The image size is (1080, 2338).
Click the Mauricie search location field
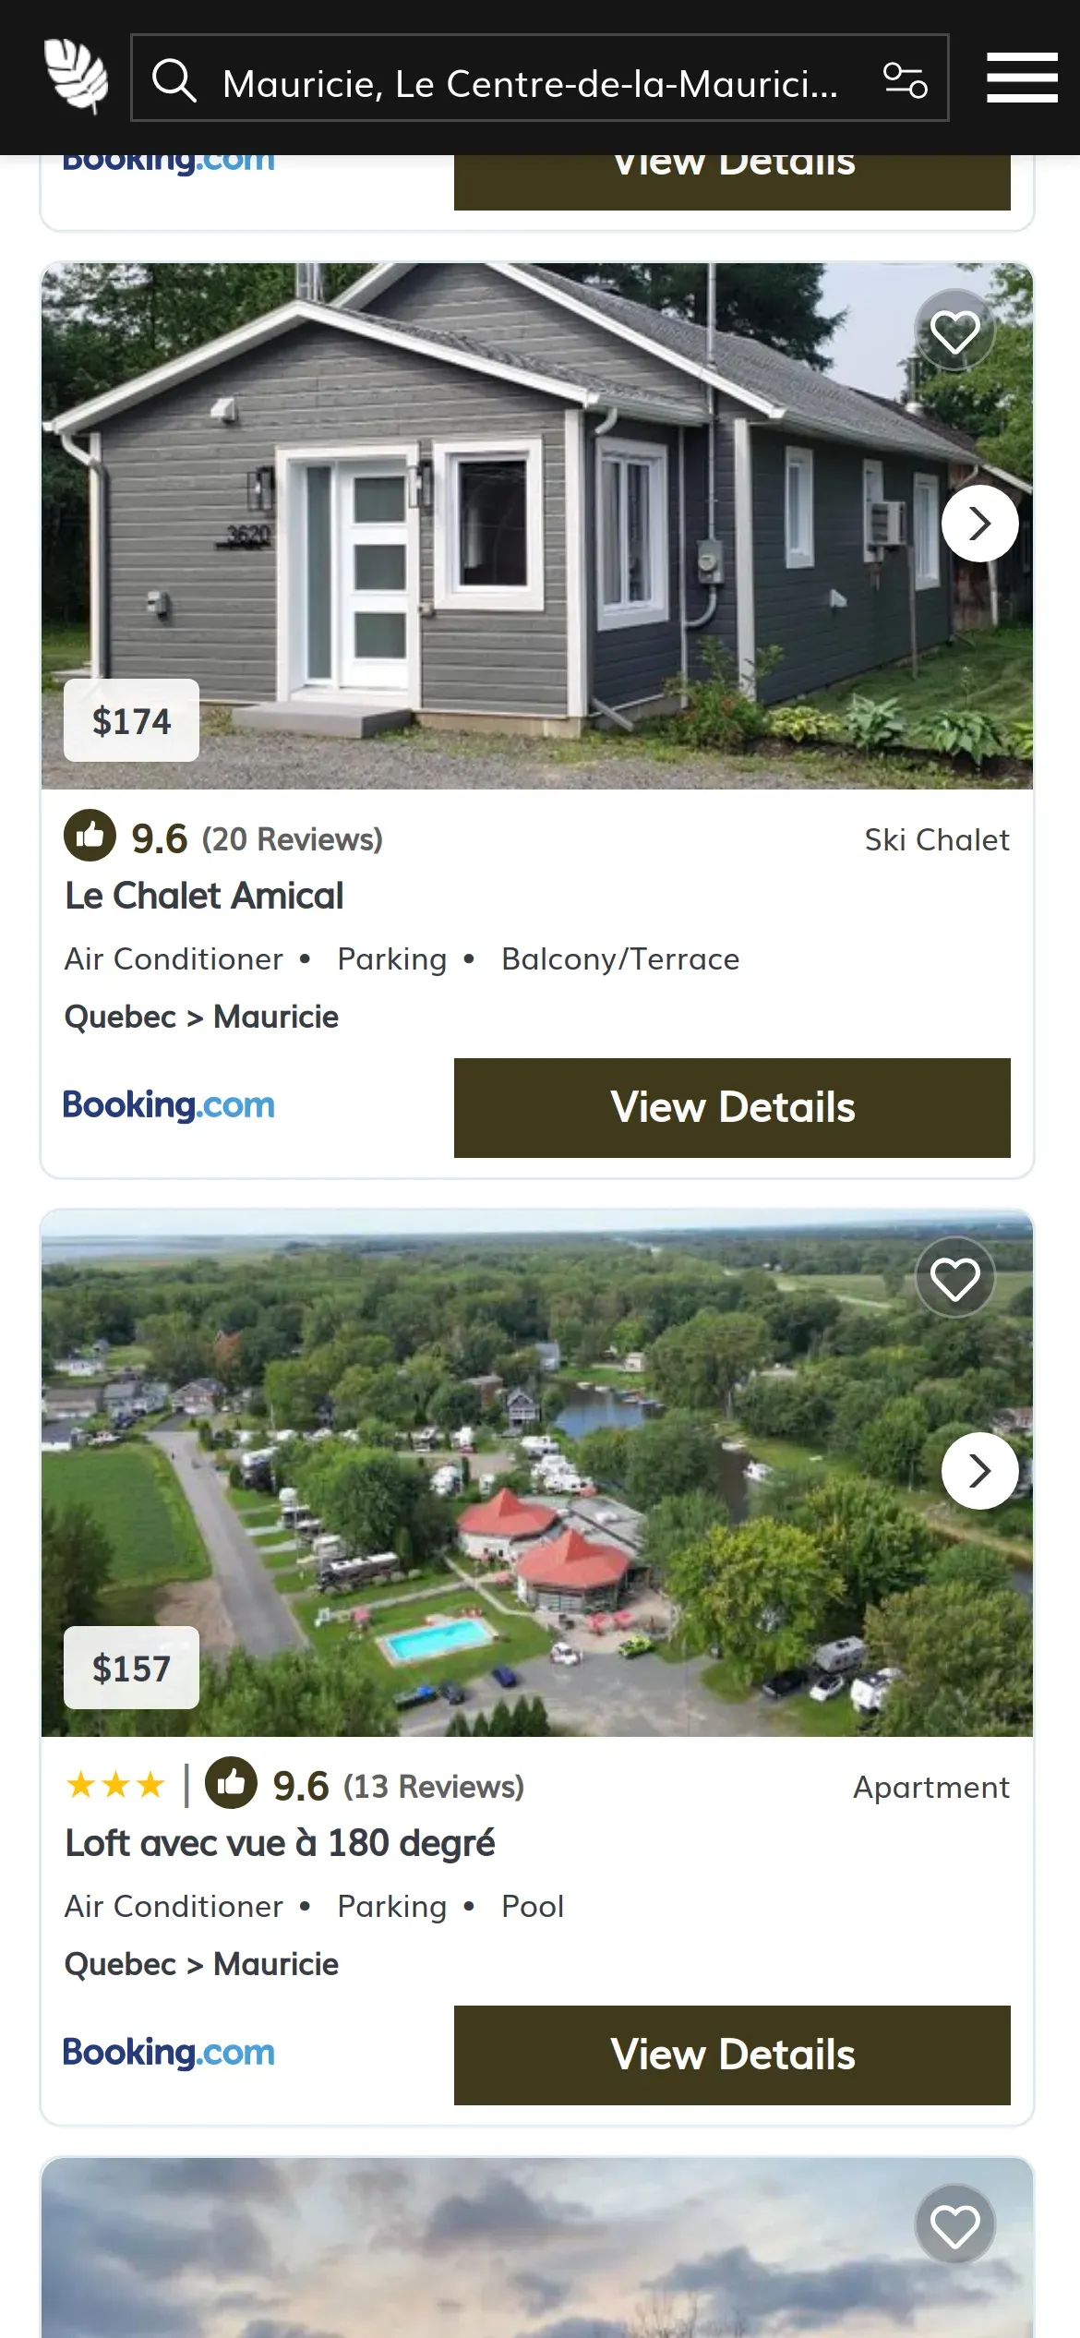pyautogui.click(x=530, y=83)
